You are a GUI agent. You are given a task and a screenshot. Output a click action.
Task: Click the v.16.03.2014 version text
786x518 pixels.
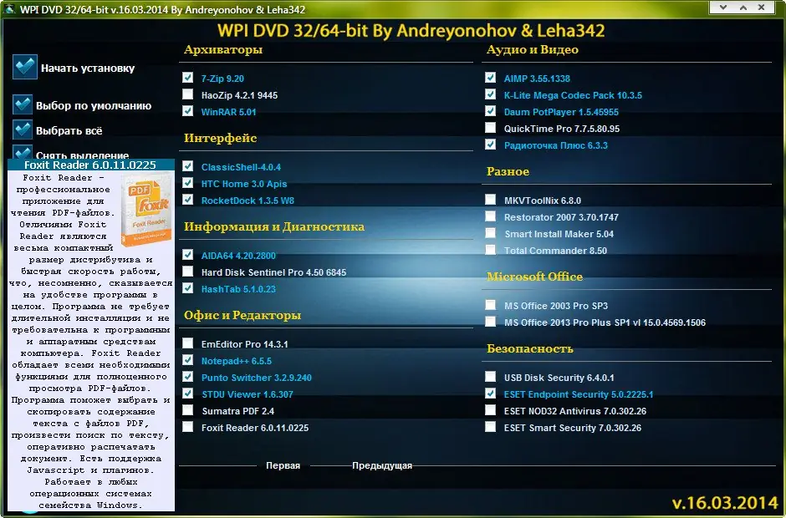(x=725, y=503)
